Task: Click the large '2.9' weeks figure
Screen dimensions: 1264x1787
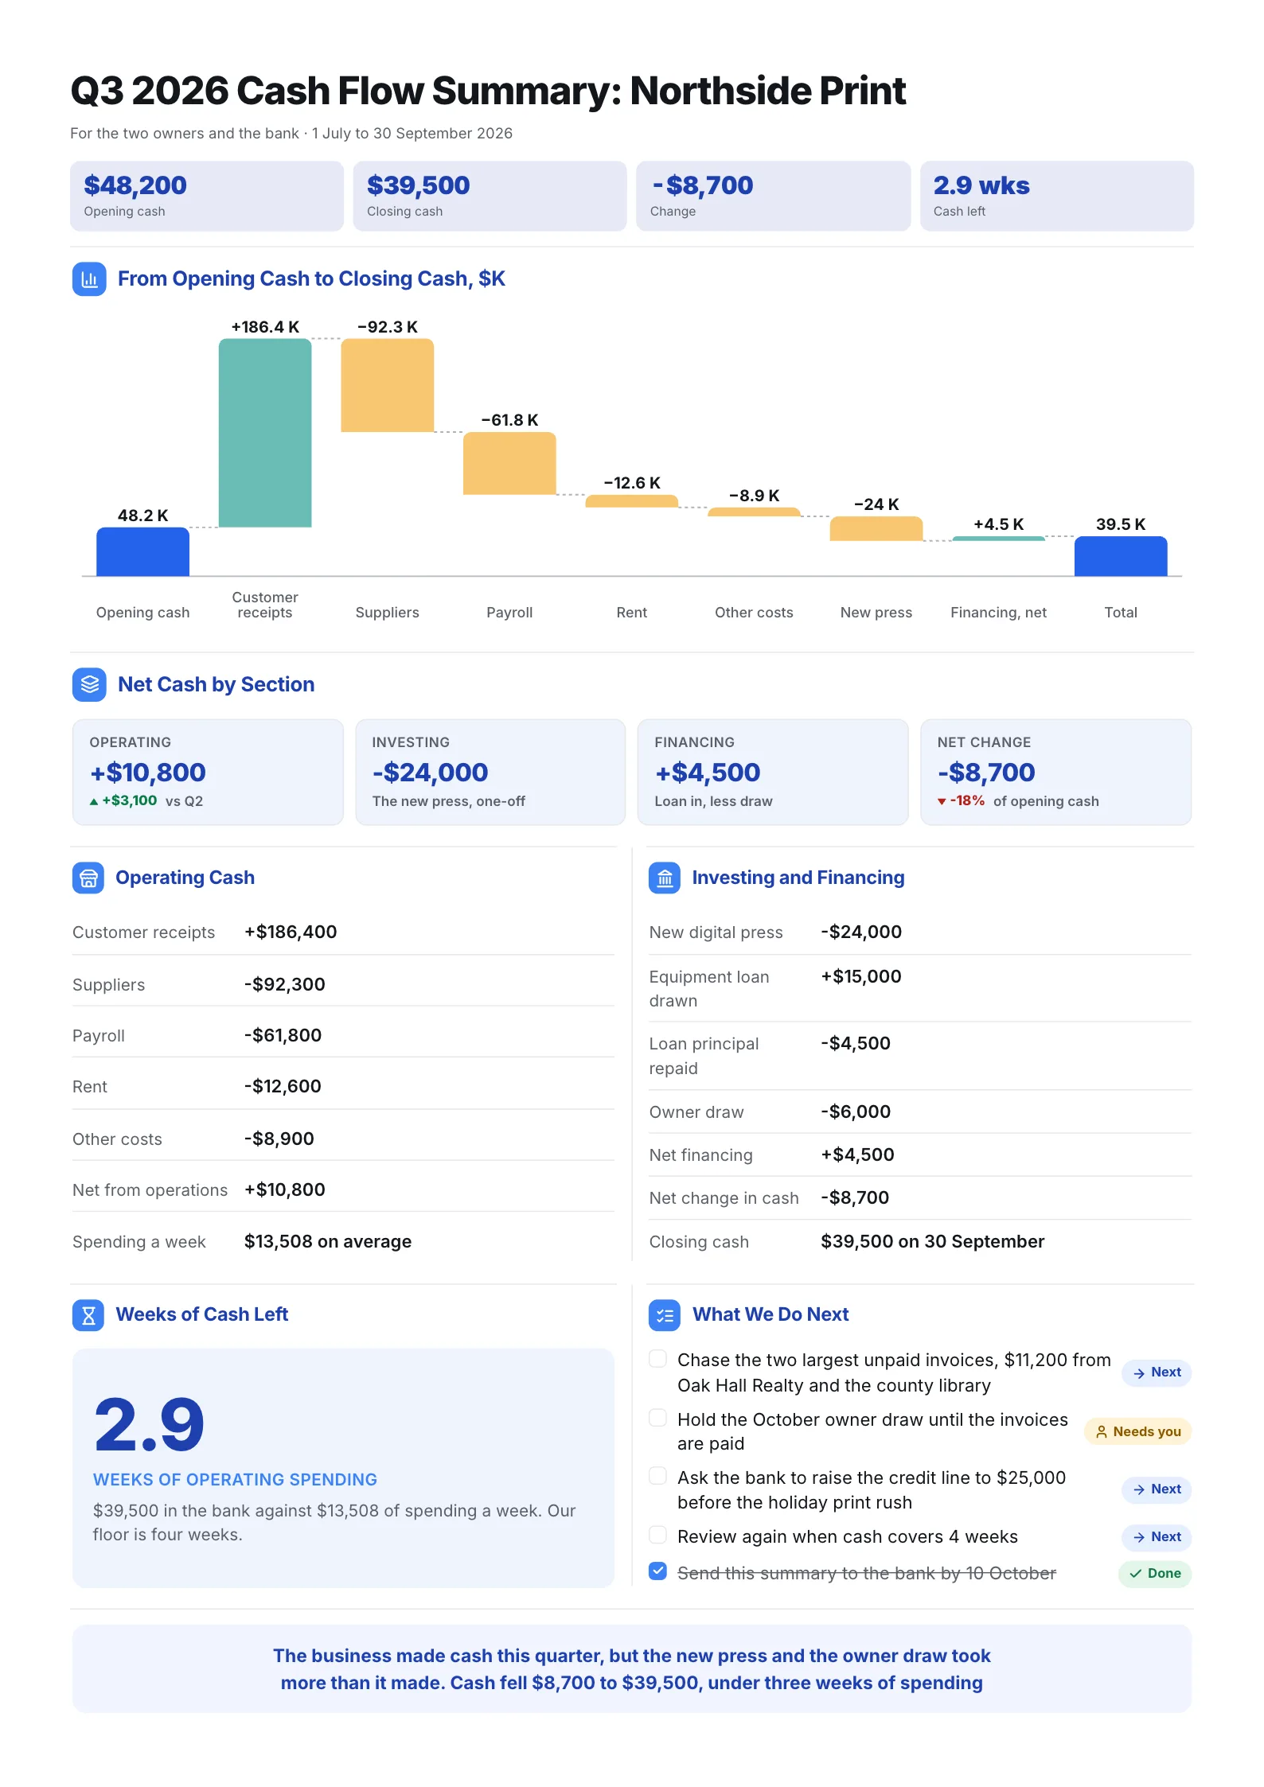Action: click(150, 1425)
